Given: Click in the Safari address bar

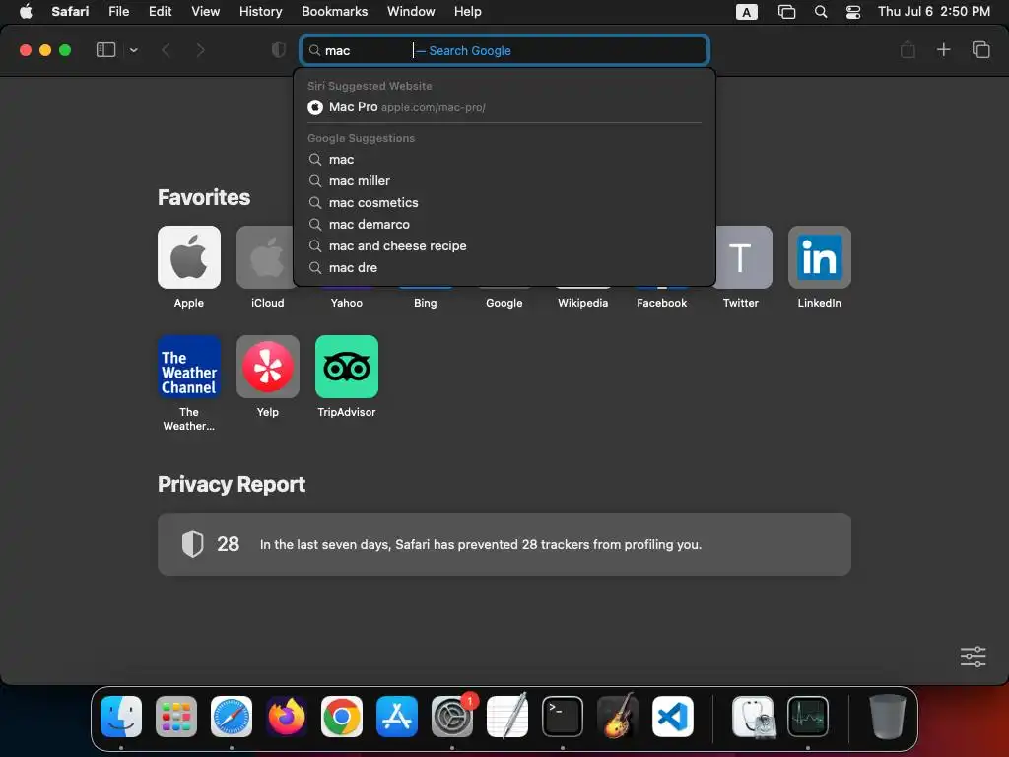Looking at the screenshot, I should click(x=504, y=50).
